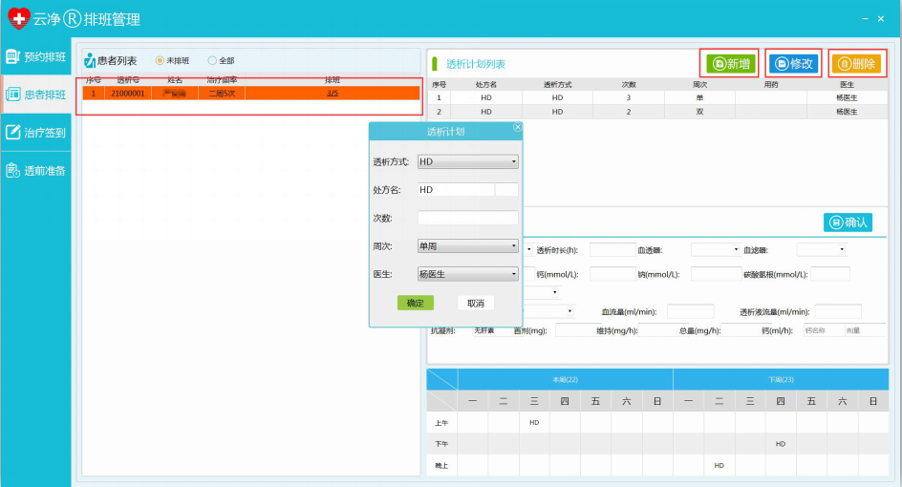Viewport: 902px width, 487px height.
Task: Click the blue 修改 edit button
Action: (794, 64)
